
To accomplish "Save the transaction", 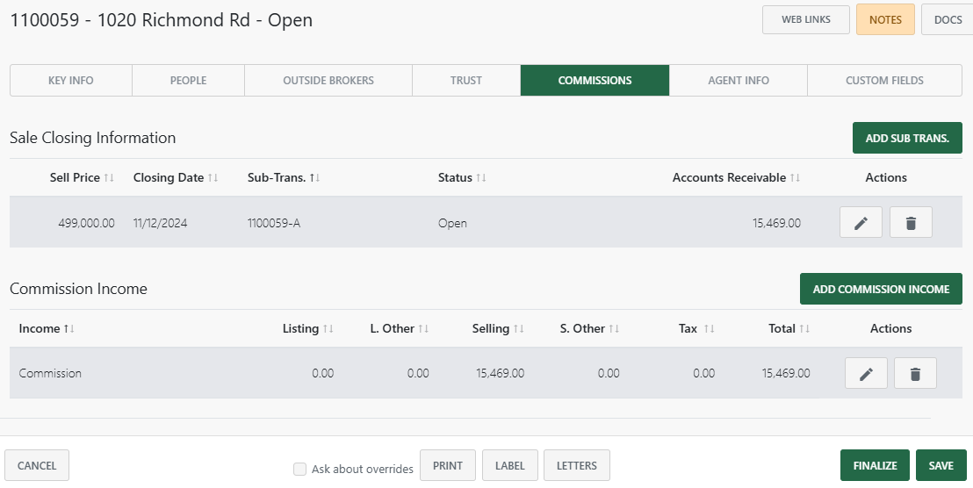I will (x=941, y=466).
